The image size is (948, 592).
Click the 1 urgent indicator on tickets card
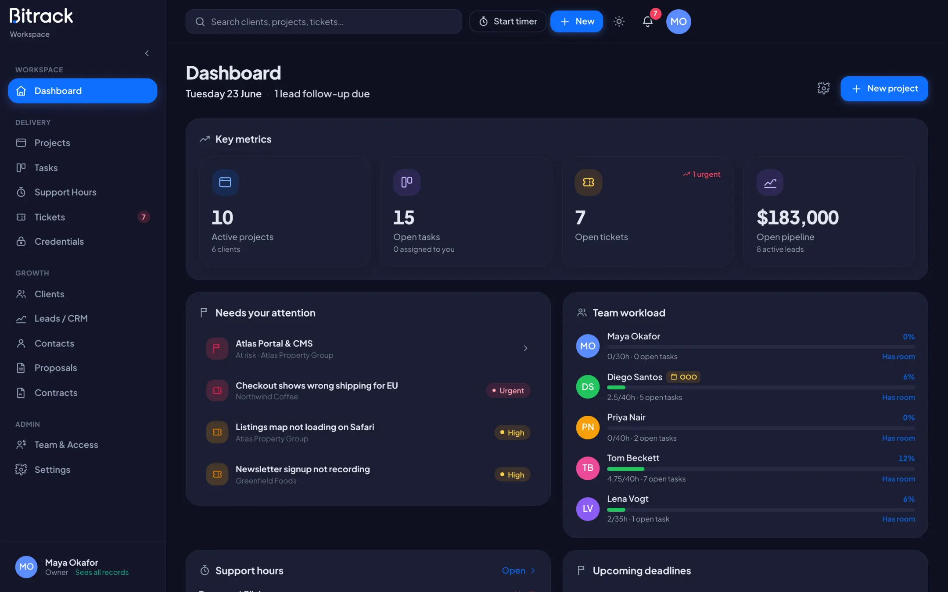click(x=701, y=174)
